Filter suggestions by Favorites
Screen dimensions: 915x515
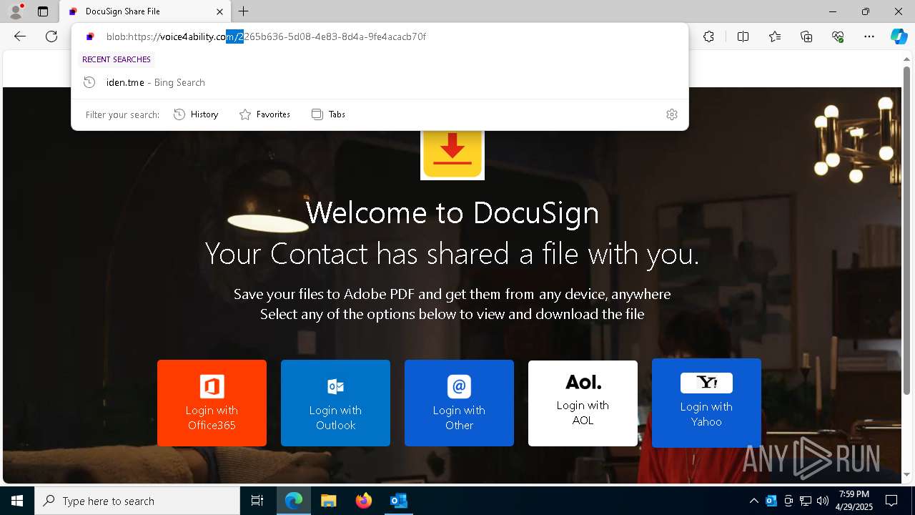tap(264, 114)
